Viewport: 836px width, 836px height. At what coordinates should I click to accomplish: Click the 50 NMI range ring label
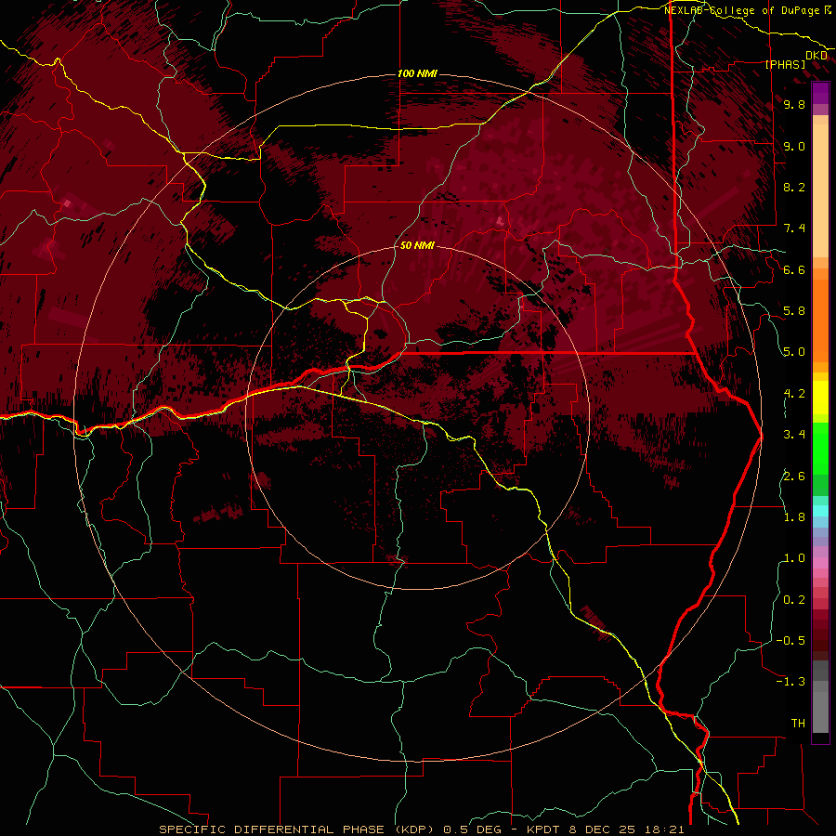417,245
